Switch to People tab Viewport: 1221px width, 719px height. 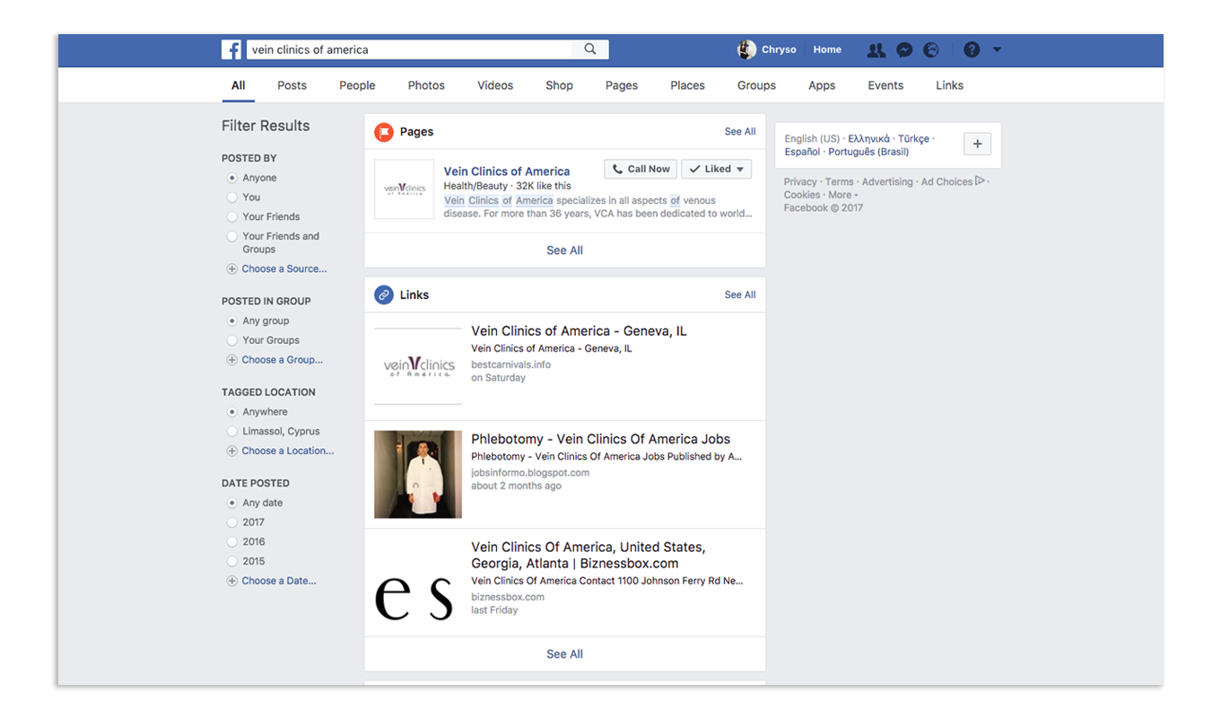(357, 85)
